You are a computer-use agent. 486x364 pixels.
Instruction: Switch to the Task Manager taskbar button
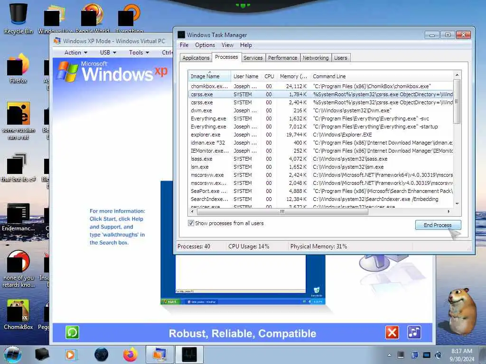(x=189, y=355)
